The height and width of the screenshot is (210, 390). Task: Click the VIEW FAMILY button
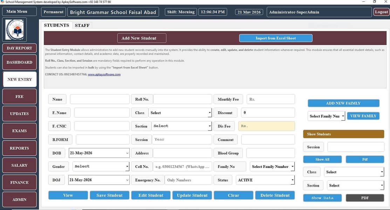tap(363, 116)
